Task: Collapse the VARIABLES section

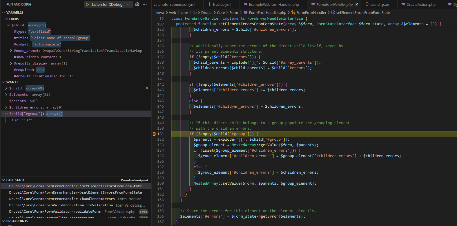Action: (x=3, y=12)
